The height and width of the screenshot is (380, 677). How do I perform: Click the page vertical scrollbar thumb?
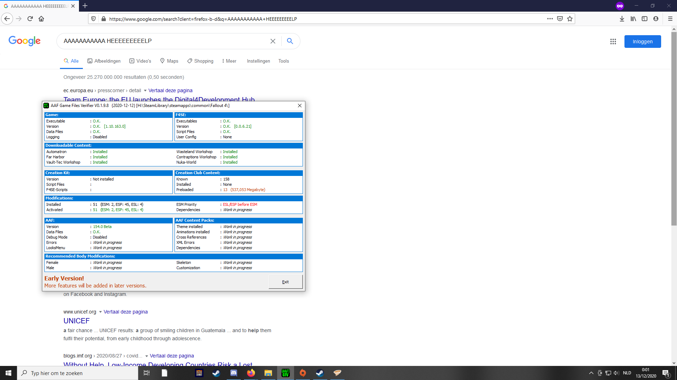pyautogui.click(x=674, y=129)
